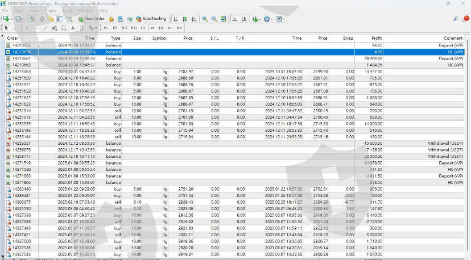Viewport: 471px width, 260px height.
Task: Draw trendline tool icon
Action: pos(45,27)
